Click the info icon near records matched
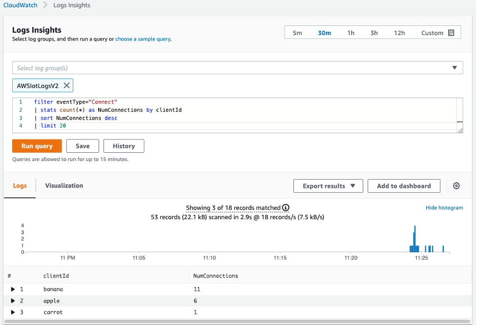 [x=286, y=207]
